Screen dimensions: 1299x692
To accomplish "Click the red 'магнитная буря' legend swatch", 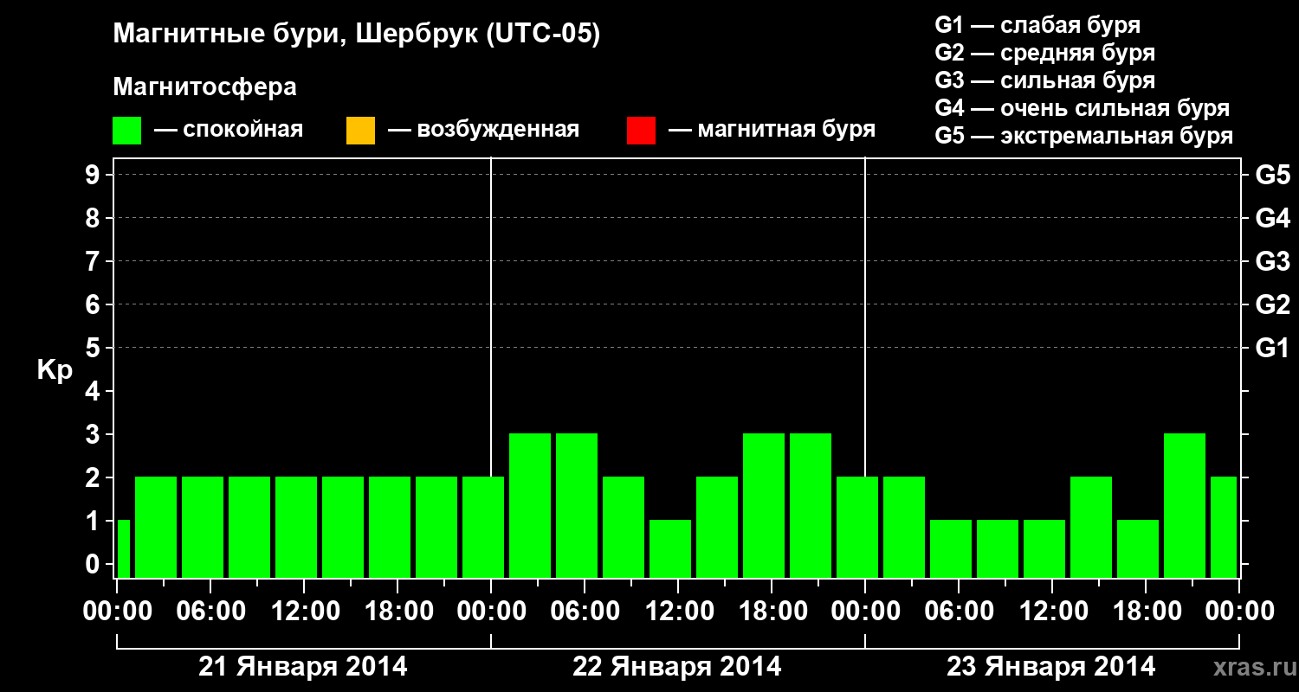I will click(641, 131).
